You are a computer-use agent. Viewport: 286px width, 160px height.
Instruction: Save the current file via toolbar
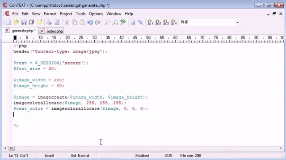click(24, 22)
